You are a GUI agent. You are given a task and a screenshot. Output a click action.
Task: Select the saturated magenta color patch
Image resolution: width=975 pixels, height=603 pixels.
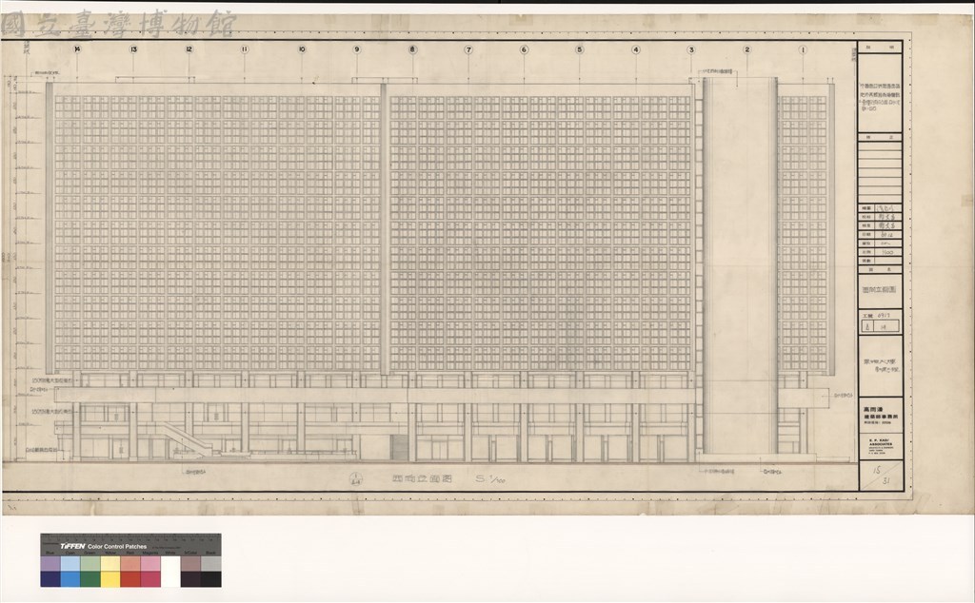tap(149, 579)
